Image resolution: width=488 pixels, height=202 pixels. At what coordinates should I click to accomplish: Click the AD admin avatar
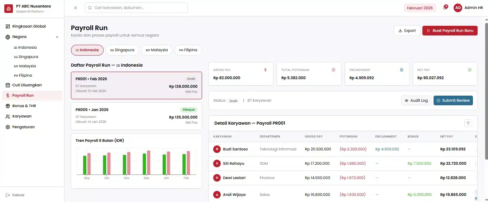(x=458, y=8)
